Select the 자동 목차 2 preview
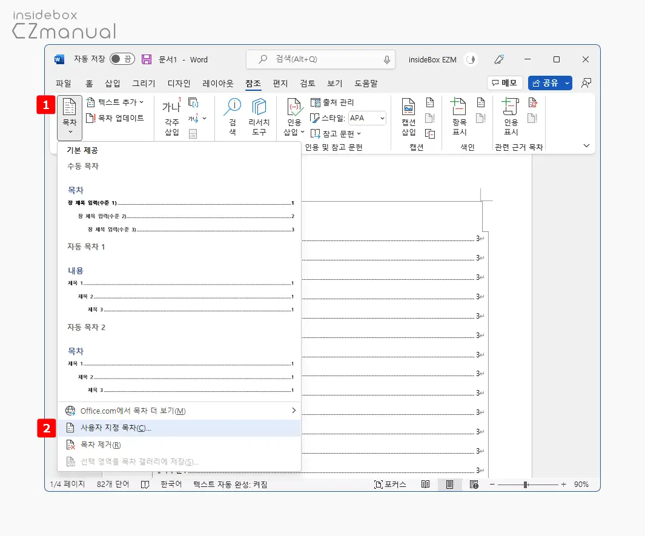Viewport: 645px width, 536px height. 180,361
